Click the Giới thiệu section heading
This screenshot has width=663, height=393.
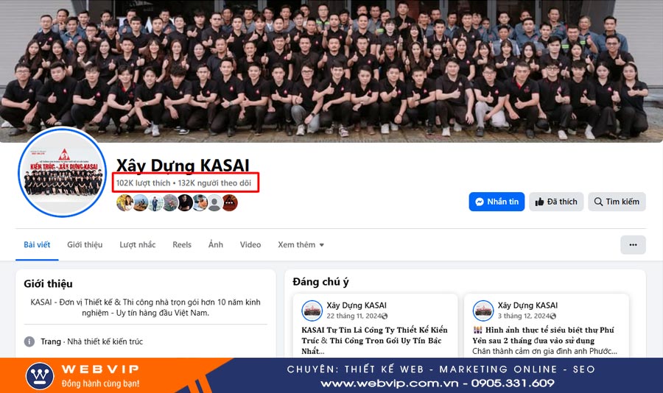coord(48,283)
